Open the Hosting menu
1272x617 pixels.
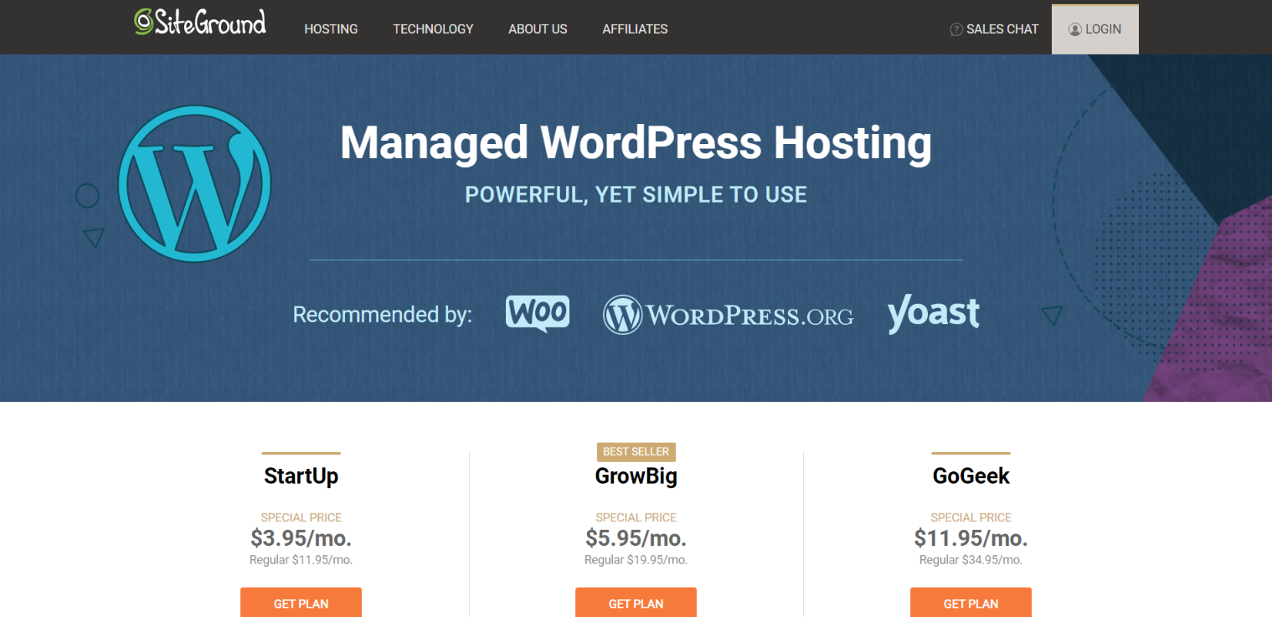[x=331, y=28]
